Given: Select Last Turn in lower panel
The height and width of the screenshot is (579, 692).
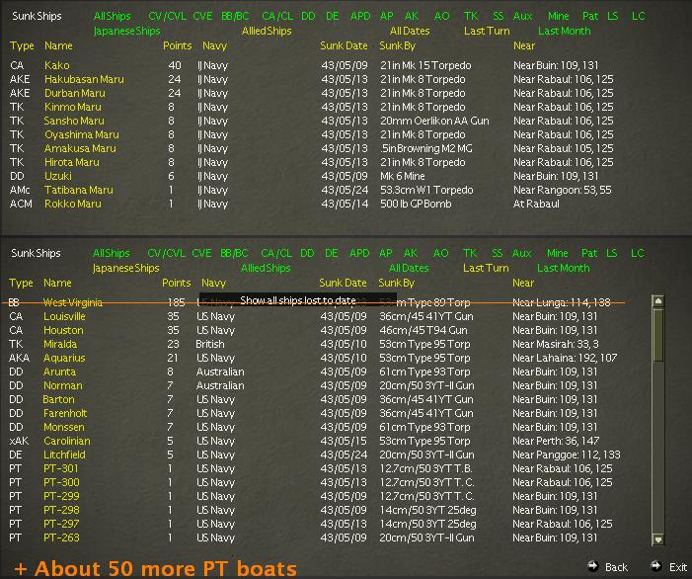Looking at the screenshot, I should (486, 268).
